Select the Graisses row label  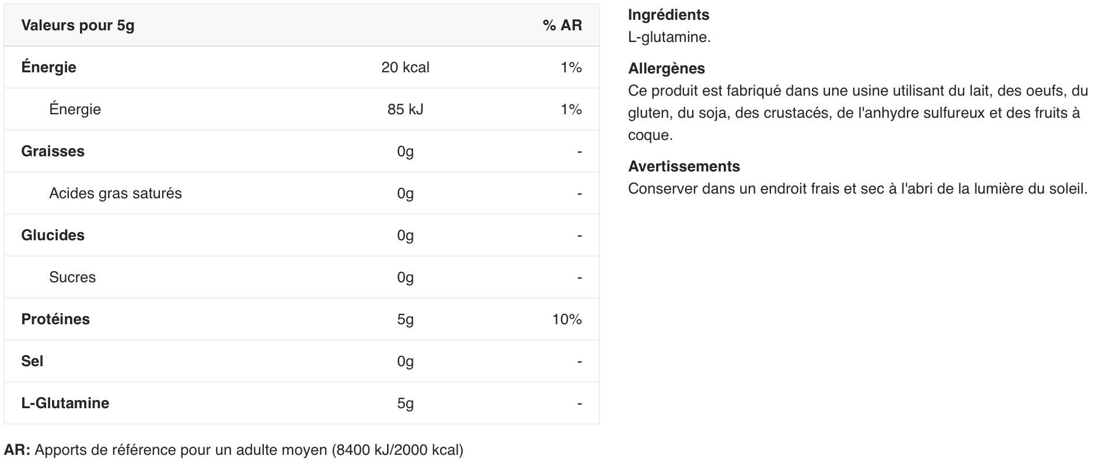[x=53, y=152]
